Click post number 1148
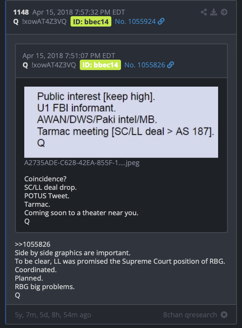 click(21, 12)
